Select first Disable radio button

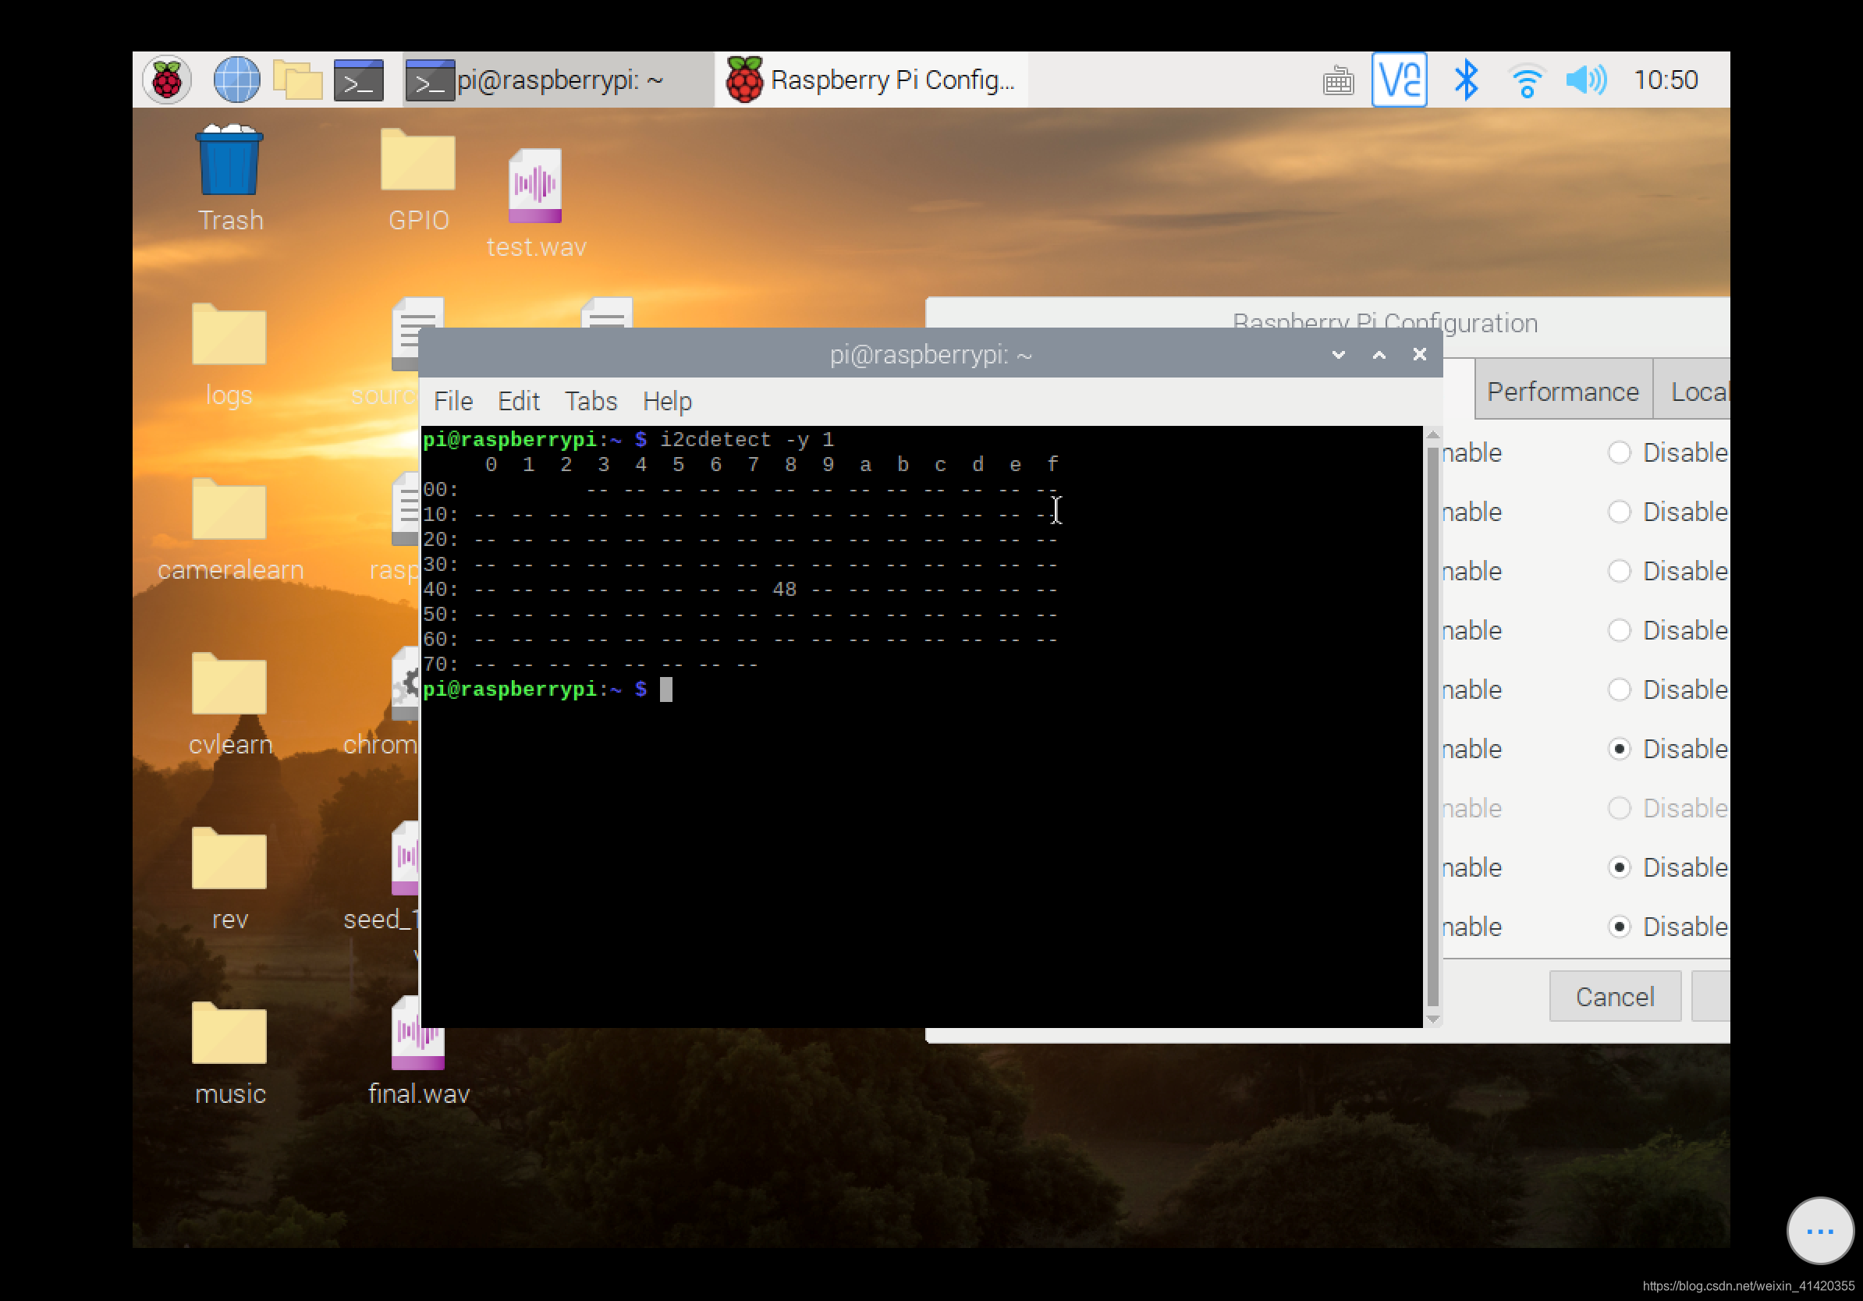(x=1619, y=452)
